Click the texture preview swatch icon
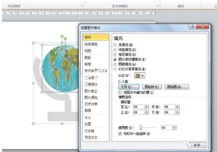 click(137, 75)
